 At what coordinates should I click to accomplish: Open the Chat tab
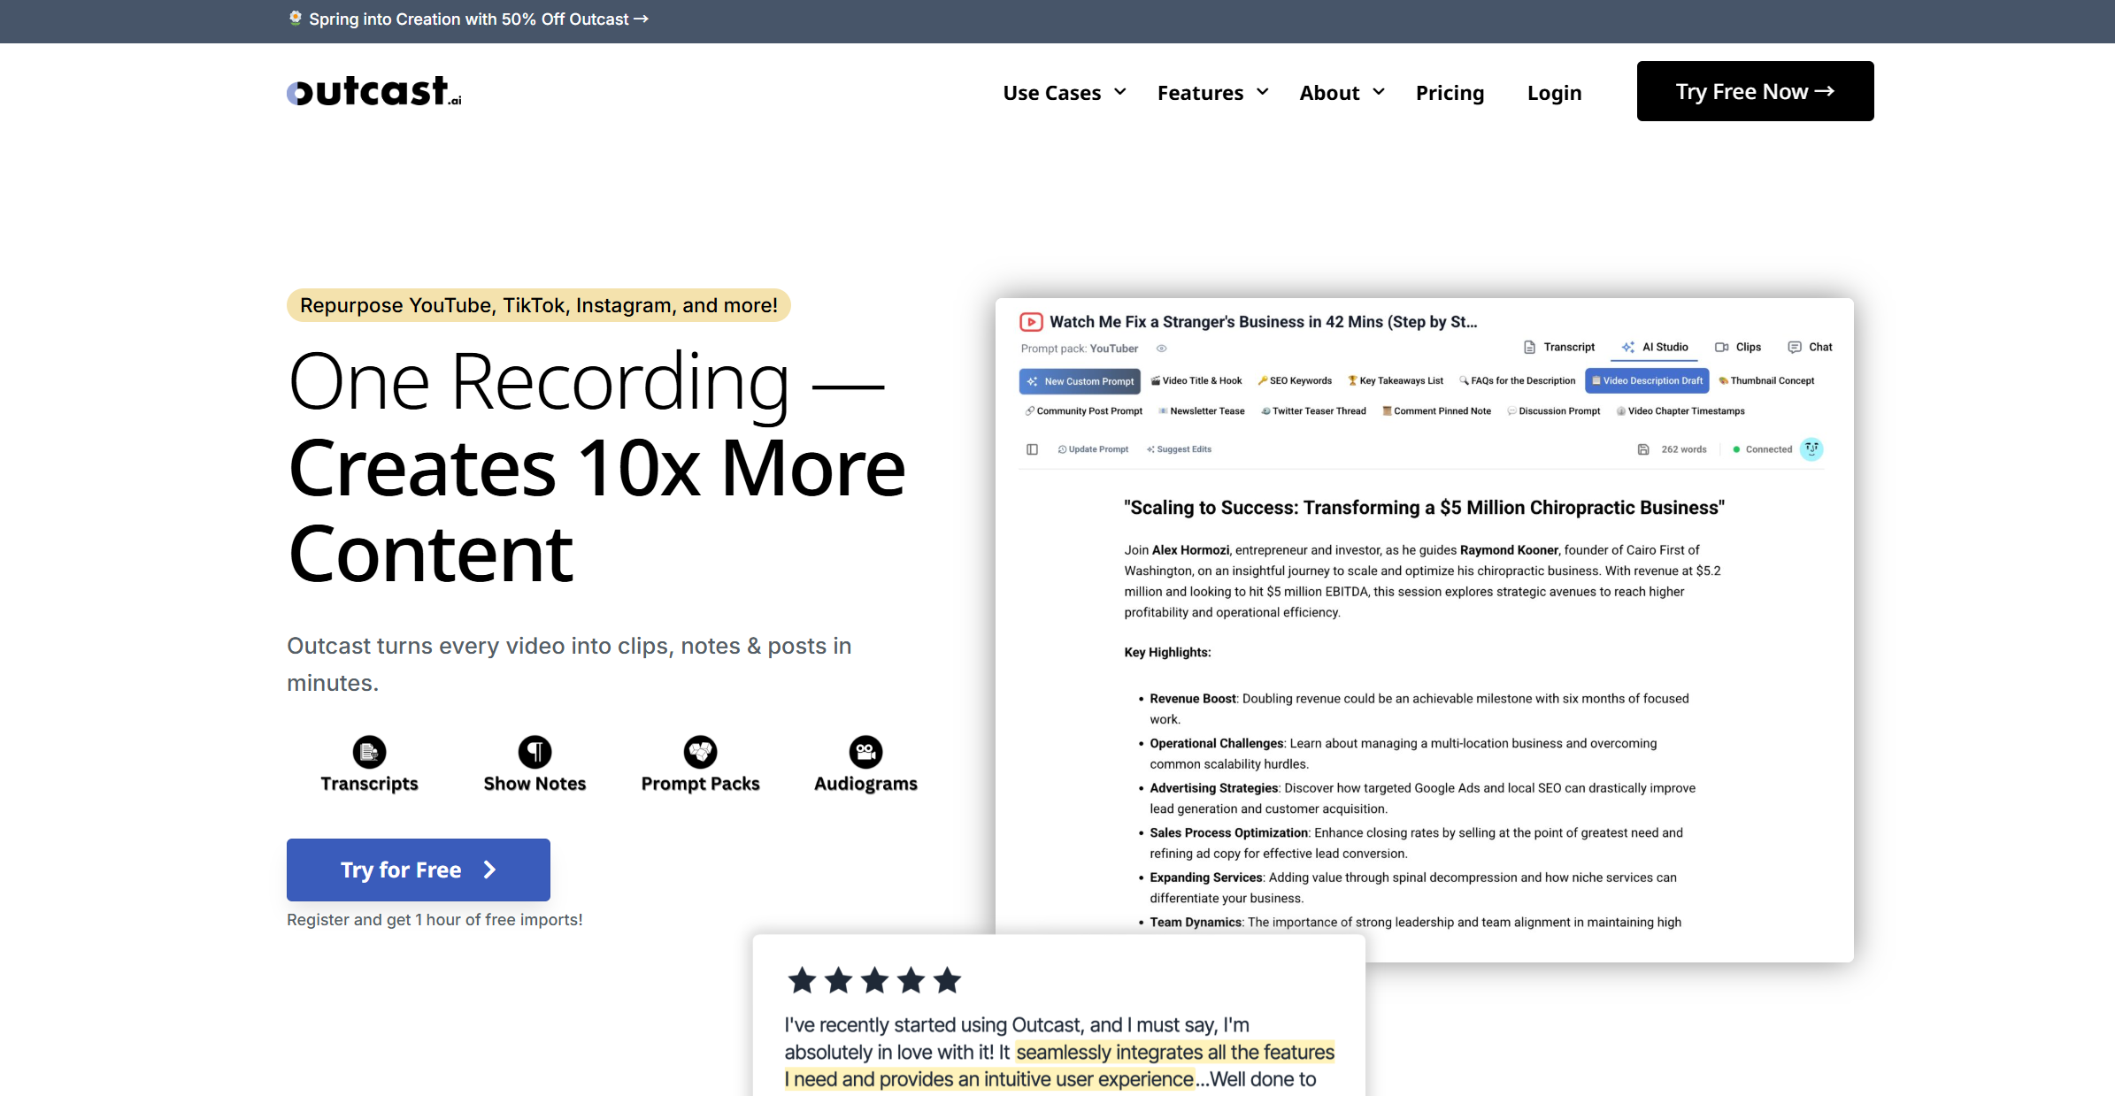click(1810, 348)
